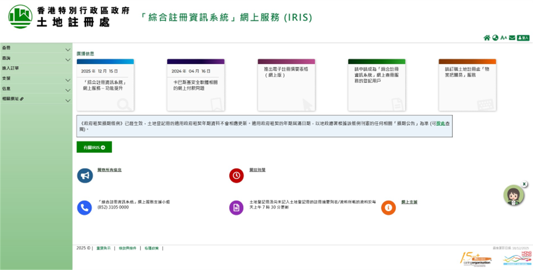Open the globe language selection icon
The image size is (533, 270).
click(x=495, y=37)
